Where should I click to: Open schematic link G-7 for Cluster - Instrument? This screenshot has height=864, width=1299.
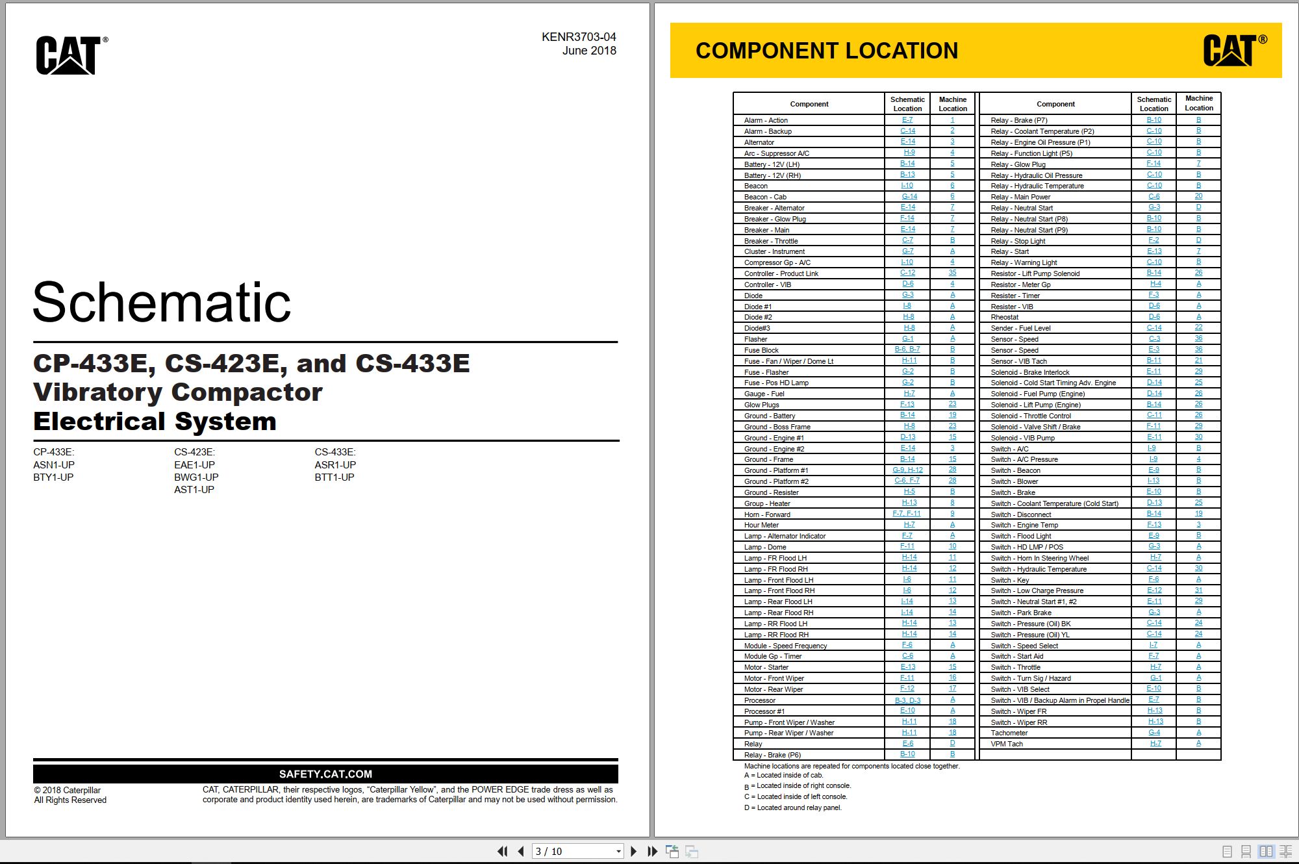pos(907,251)
